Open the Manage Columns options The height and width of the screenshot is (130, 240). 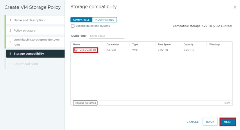(x=85, y=103)
